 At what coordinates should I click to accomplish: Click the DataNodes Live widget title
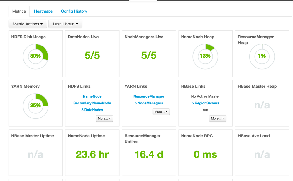(83, 37)
